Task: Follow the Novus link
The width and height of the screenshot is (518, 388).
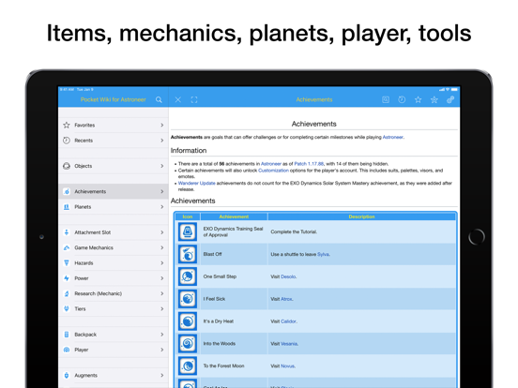Action: click(x=287, y=366)
